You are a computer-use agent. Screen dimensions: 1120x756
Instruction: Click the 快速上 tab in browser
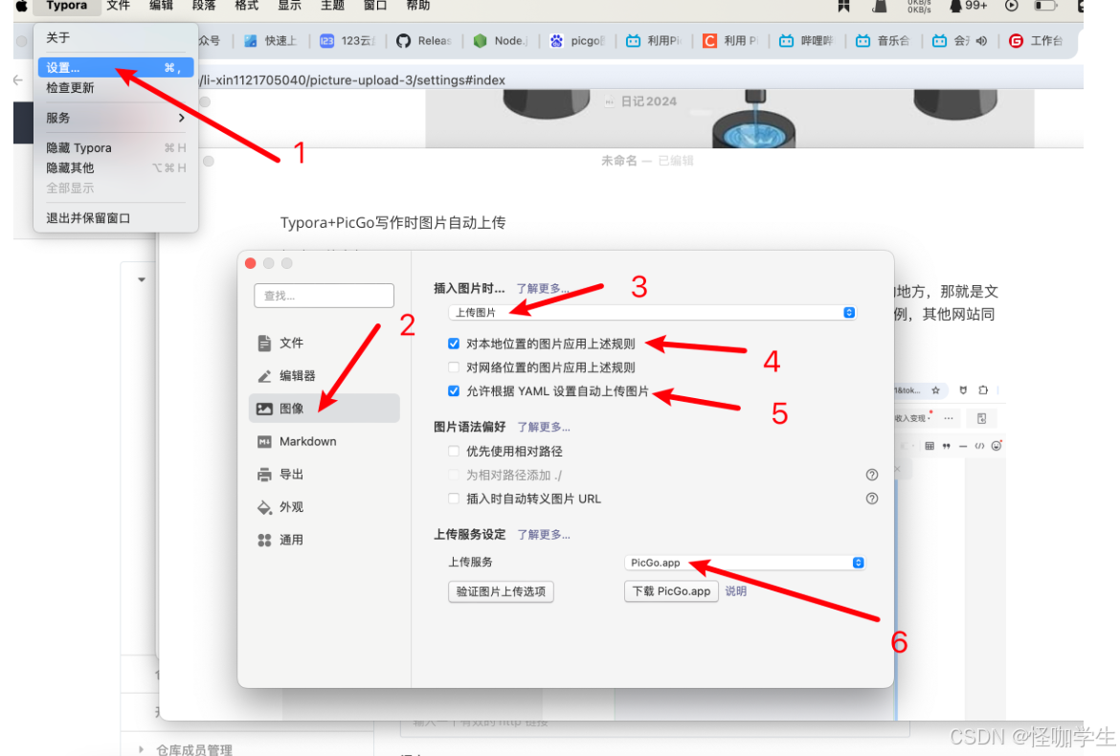(270, 41)
